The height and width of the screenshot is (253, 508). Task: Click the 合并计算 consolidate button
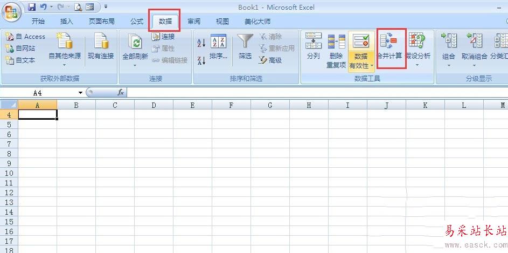pyautogui.click(x=389, y=47)
